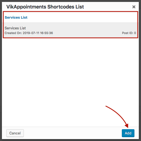Click the blue Add button in the footer
The height and width of the screenshot is (141, 141).
point(128,133)
